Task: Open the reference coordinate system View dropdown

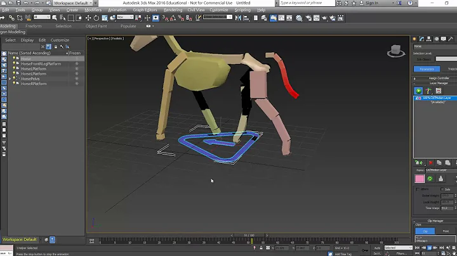Action: 125,17
